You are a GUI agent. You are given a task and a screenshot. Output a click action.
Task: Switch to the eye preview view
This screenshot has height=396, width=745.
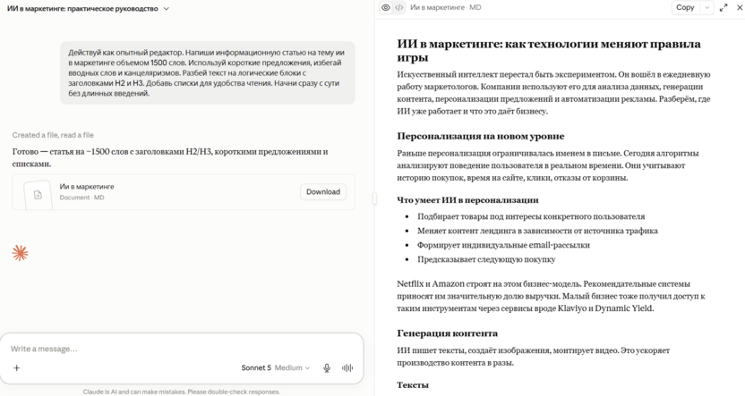click(386, 7)
